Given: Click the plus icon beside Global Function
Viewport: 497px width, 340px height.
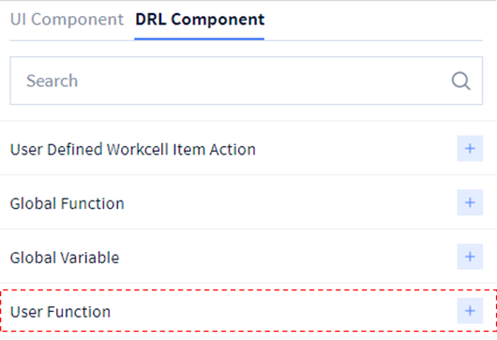Looking at the screenshot, I should (470, 202).
